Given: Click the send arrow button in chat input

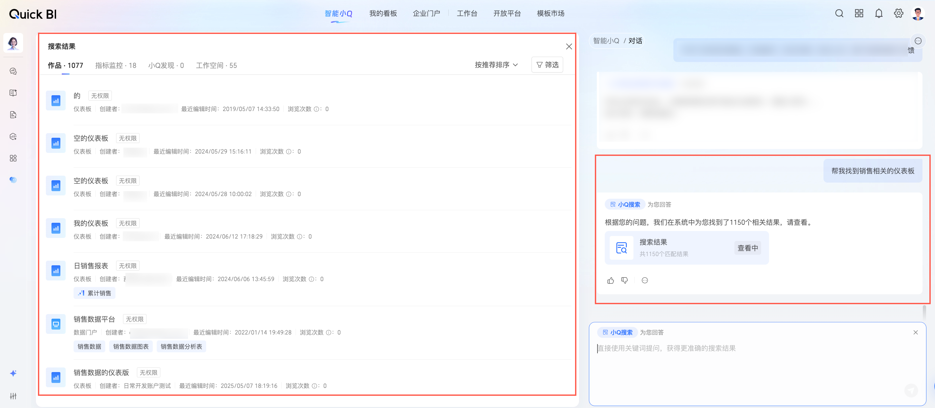Looking at the screenshot, I should [911, 390].
